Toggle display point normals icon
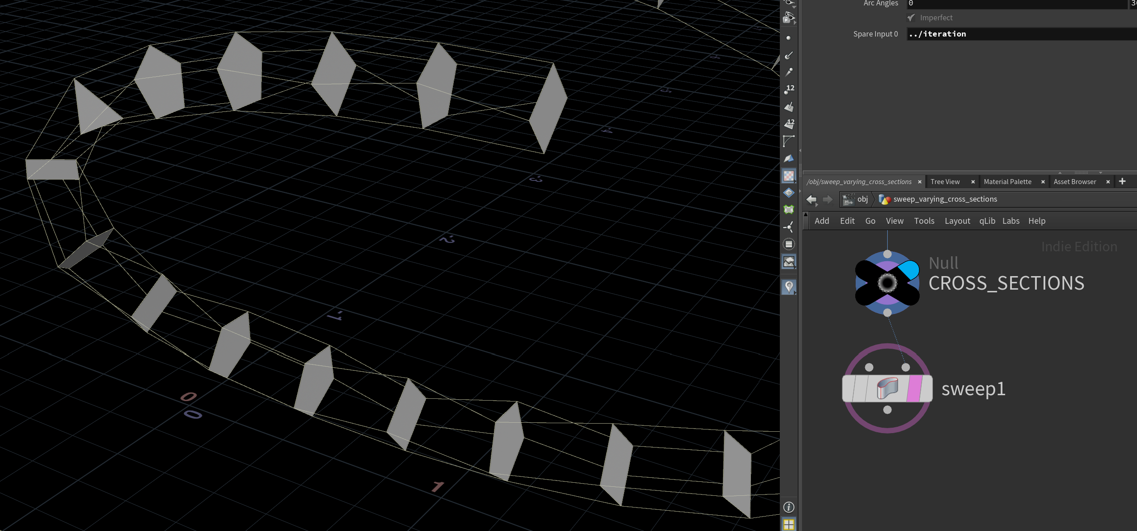The height and width of the screenshot is (531, 1137). (x=788, y=55)
